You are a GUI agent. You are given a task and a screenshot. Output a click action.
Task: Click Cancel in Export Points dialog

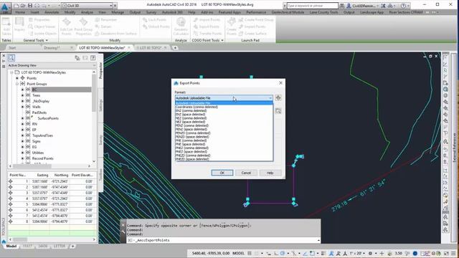(246, 173)
